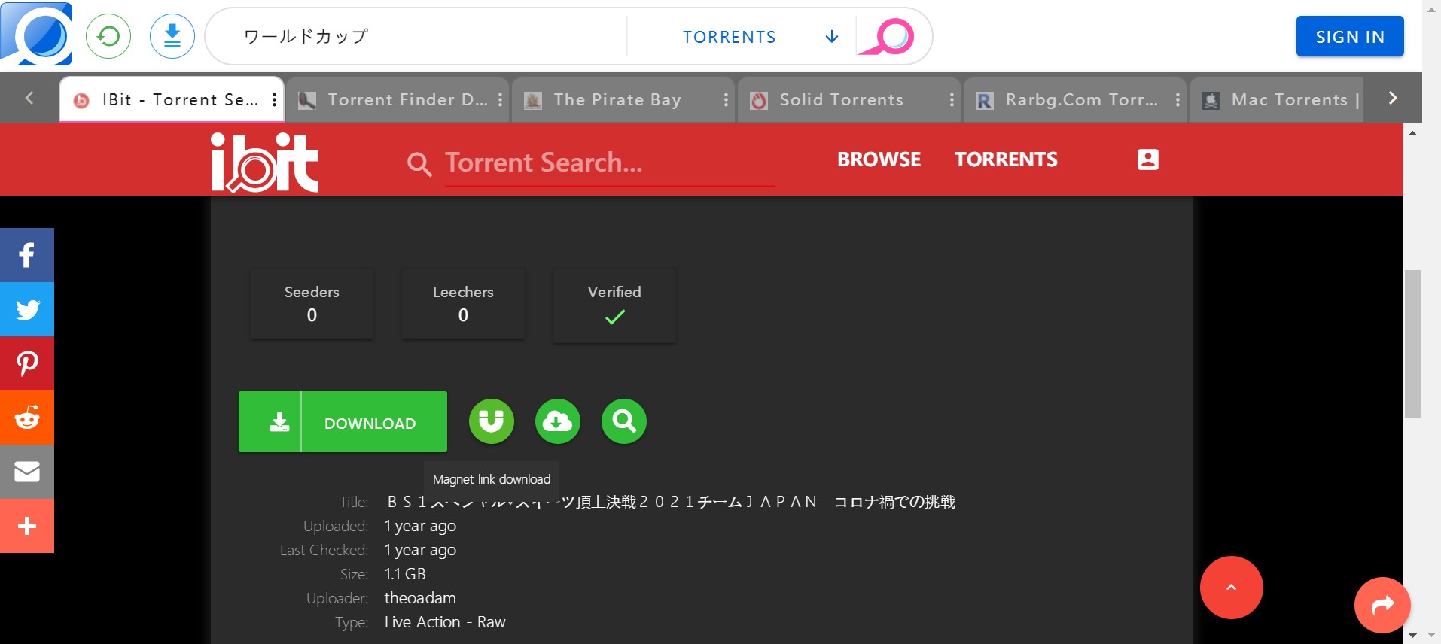Click the page scrollbar down arrow
The image size is (1441, 644).
[1412, 636]
